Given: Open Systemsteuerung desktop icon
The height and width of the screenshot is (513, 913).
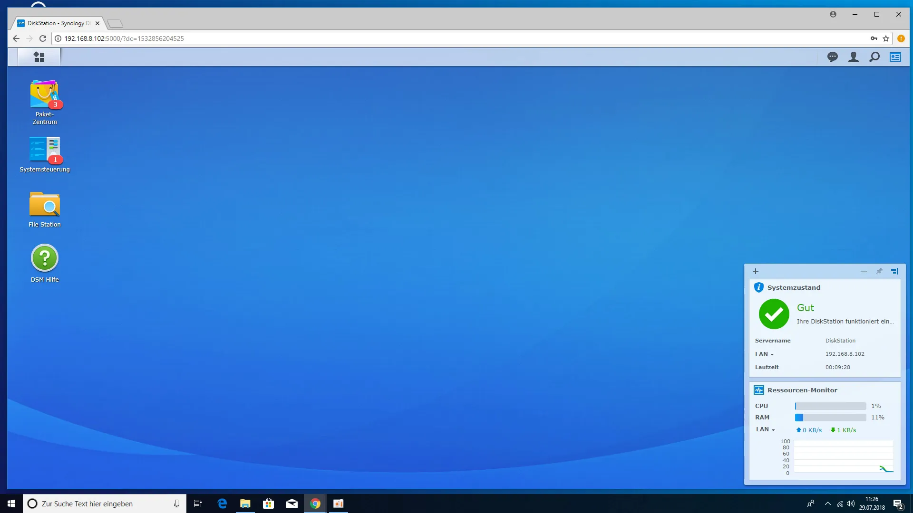Looking at the screenshot, I should point(45,154).
